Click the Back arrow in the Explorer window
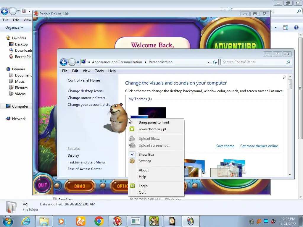The image size is (303, 227). [5, 12]
